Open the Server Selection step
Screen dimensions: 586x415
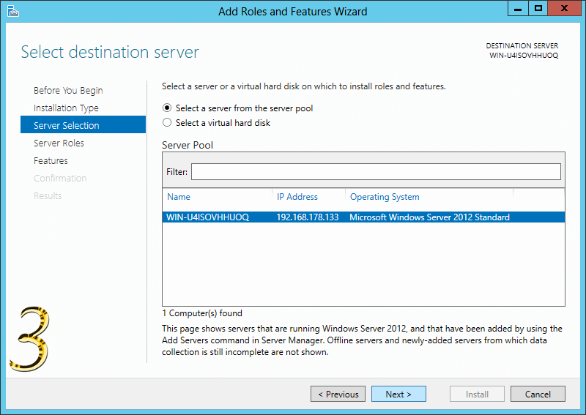83,124
